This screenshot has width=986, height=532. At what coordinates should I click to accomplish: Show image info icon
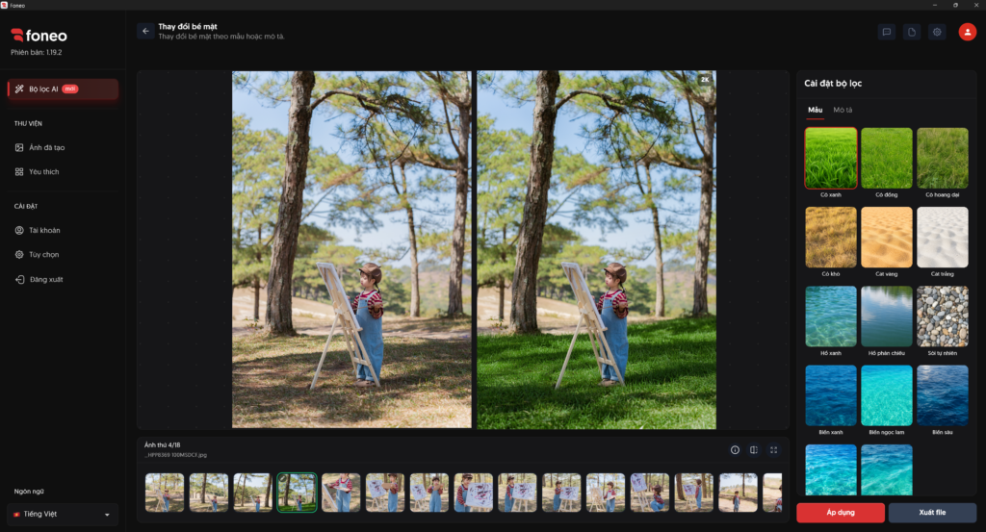(735, 449)
